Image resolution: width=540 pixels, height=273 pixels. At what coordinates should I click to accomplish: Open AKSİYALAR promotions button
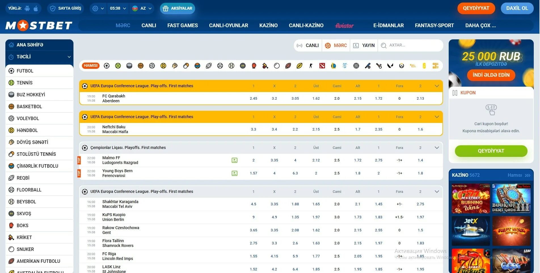point(178,8)
